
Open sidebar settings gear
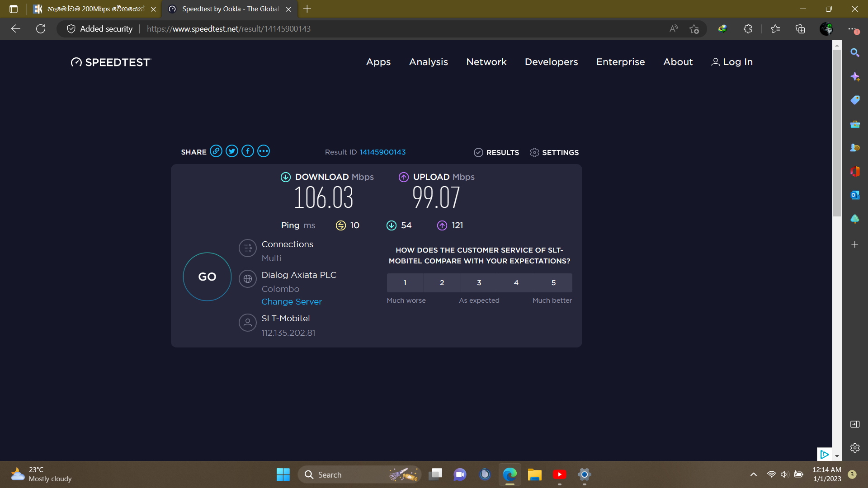coord(854,448)
